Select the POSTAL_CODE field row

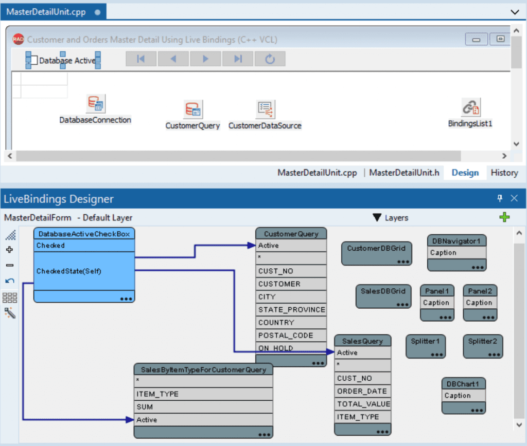291,336
